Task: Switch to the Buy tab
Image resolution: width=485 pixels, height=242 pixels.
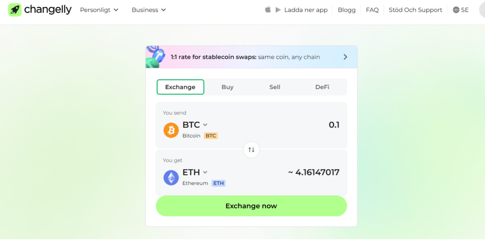Action: [x=228, y=87]
